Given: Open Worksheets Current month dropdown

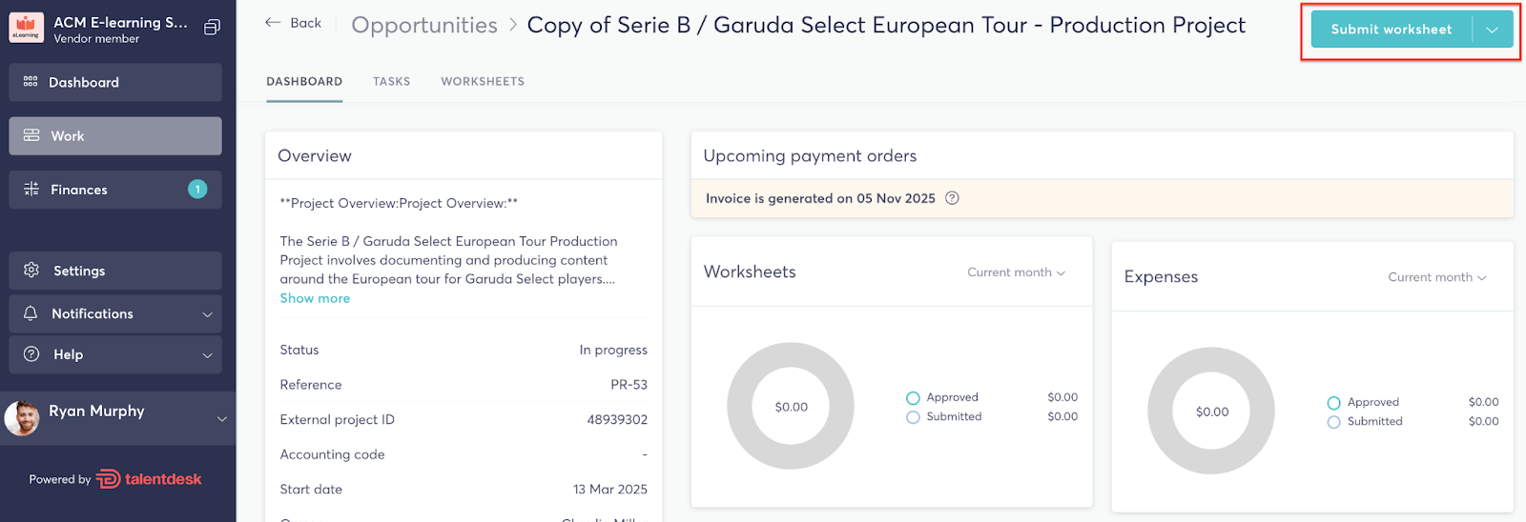Looking at the screenshot, I should (1016, 272).
